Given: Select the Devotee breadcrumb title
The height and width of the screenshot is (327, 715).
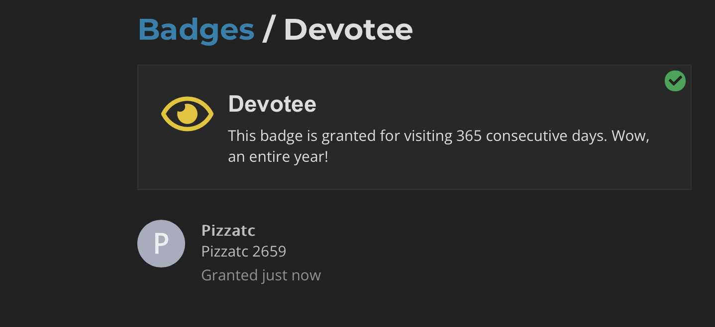Looking at the screenshot, I should pyautogui.click(x=348, y=30).
